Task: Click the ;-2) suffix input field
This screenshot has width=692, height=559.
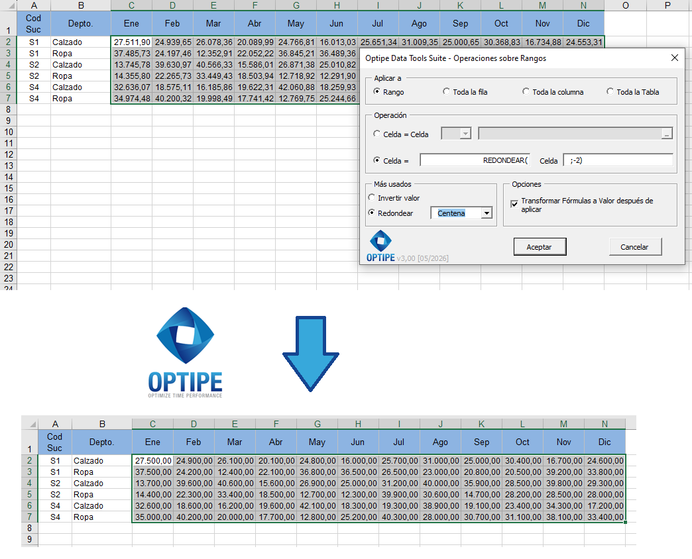Action: tap(618, 160)
